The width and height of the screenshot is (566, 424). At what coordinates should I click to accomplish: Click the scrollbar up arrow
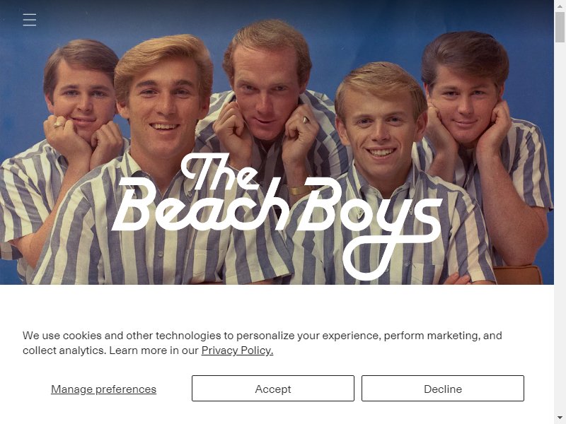pyautogui.click(x=560, y=6)
